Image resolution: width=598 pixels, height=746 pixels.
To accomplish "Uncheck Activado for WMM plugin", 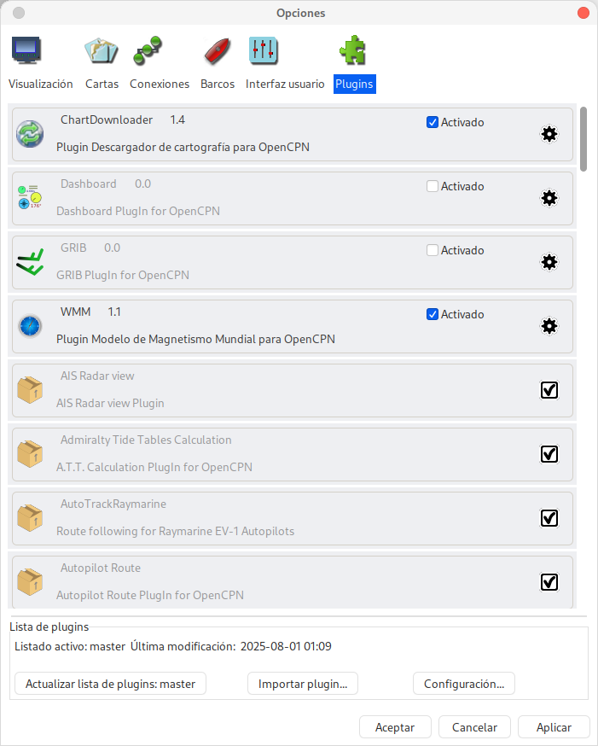I will (x=433, y=314).
